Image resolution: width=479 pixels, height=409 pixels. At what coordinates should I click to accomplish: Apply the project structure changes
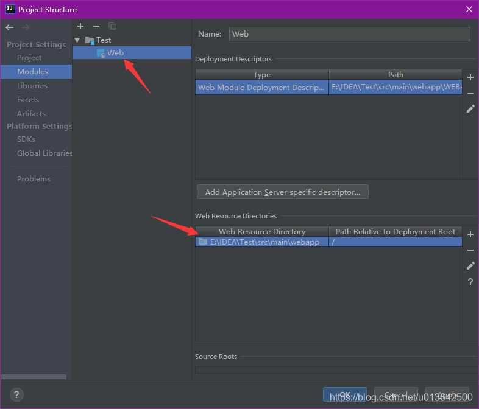click(447, 394)
